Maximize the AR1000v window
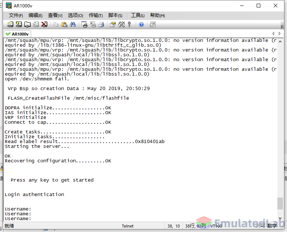This screenshot has height=232, width=287. point(259,6)
